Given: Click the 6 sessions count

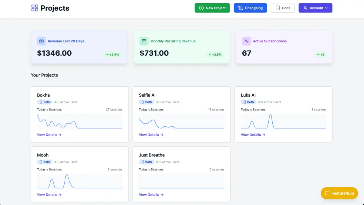Looking at the screenshot, I should pyautogui.click(x=115, y=170).
